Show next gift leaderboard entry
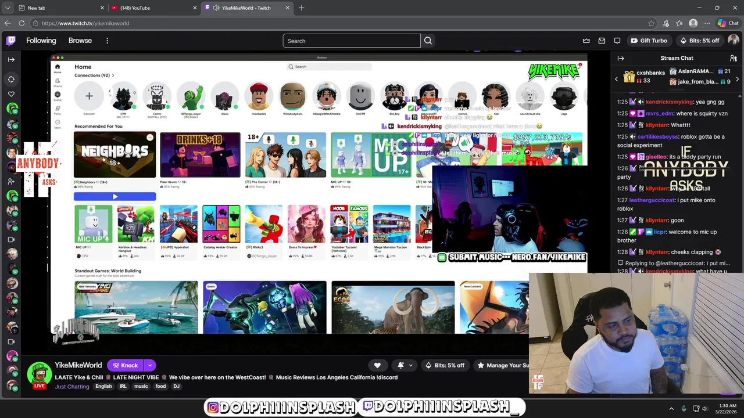Viewport: 744px width, 418px height. coord(737,79)
